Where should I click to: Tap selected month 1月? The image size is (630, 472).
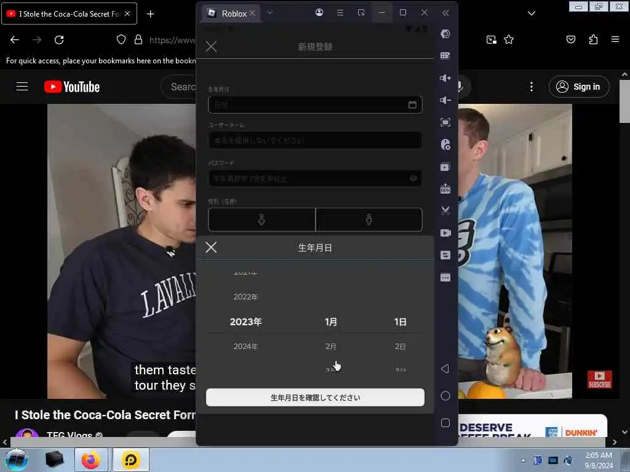coord(330,322)
